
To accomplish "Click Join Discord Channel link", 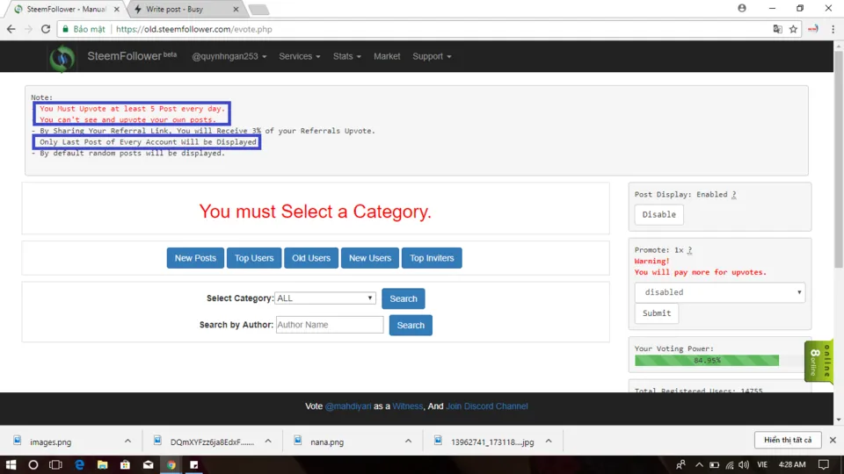I will click(486, 406).
